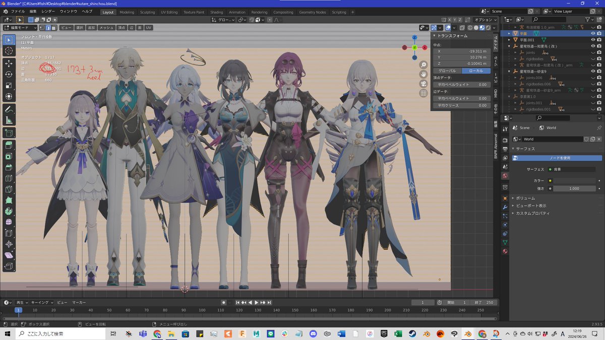Screen dimensions: 605x340
Task: Open the transform orientation グロー dropdown
Action: [223, 20]
